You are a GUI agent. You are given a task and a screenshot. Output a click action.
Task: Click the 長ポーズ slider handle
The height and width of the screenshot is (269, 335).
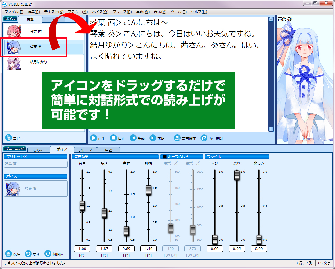pos(193,230)
